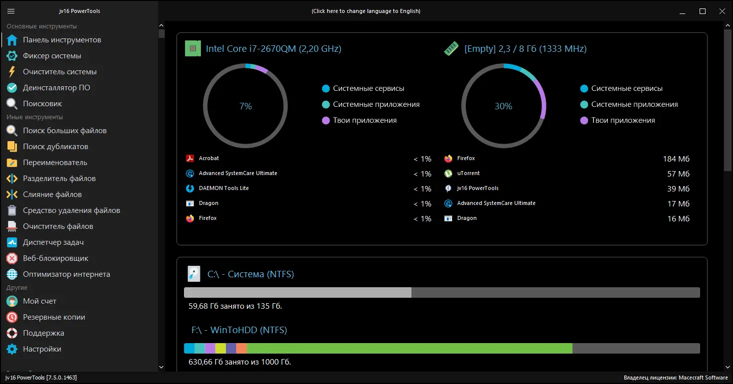Click the Acrobat process name
This screenshot has height=384, width=733.
click(209, 159)
